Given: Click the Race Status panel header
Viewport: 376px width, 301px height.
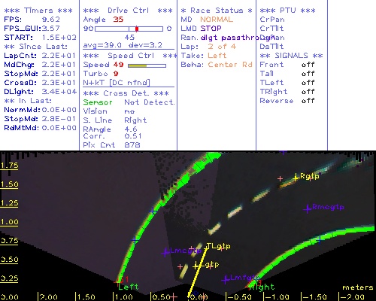Looking at the screenshot, I should pyautogui.click(x=217, y=11).
